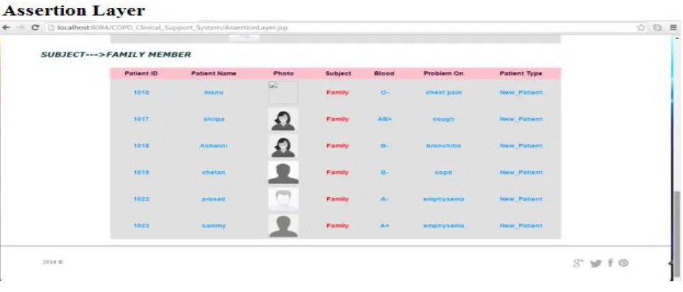Reload the page with refresh icon
Screen dimensions: 683x292
tap(35, 27)
